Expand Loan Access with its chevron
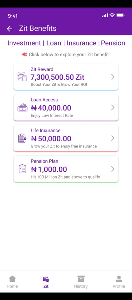This screenshot has height=300, width=132. coord(113,107)
